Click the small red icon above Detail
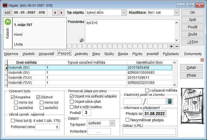207x140 pixels. coord(202,60)
